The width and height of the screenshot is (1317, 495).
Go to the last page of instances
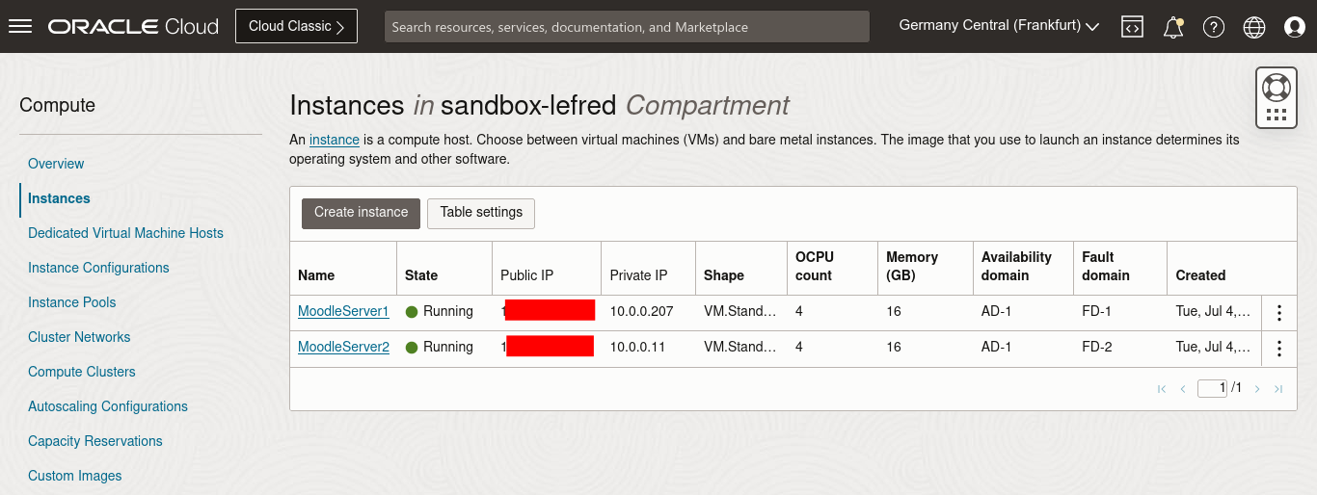tap(1278, 389)
